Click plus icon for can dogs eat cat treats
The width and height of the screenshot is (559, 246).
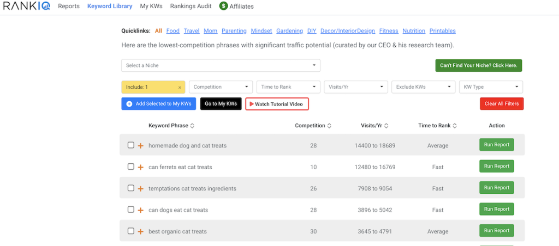tap(140, 210)
